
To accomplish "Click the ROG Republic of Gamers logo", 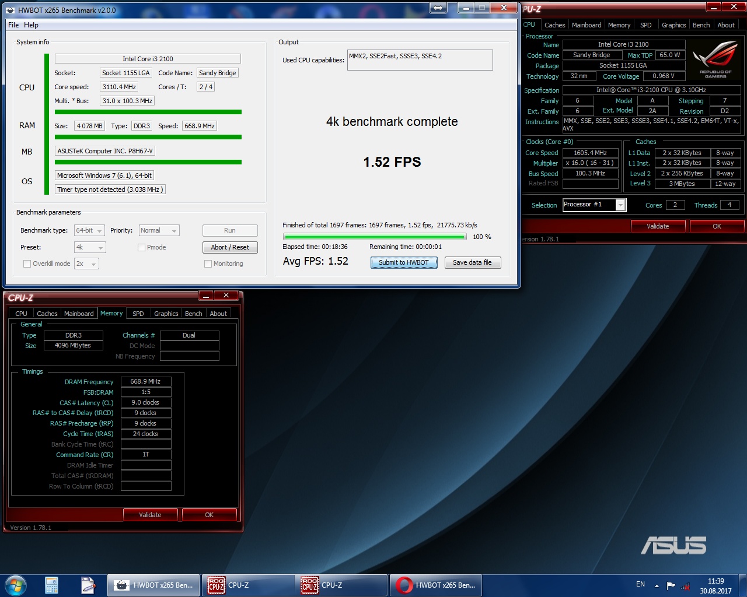I will click(715, 61).
